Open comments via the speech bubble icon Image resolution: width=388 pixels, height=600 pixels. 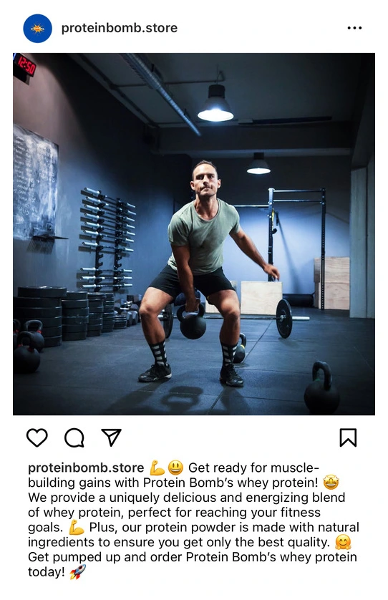[x=74, y=437]
